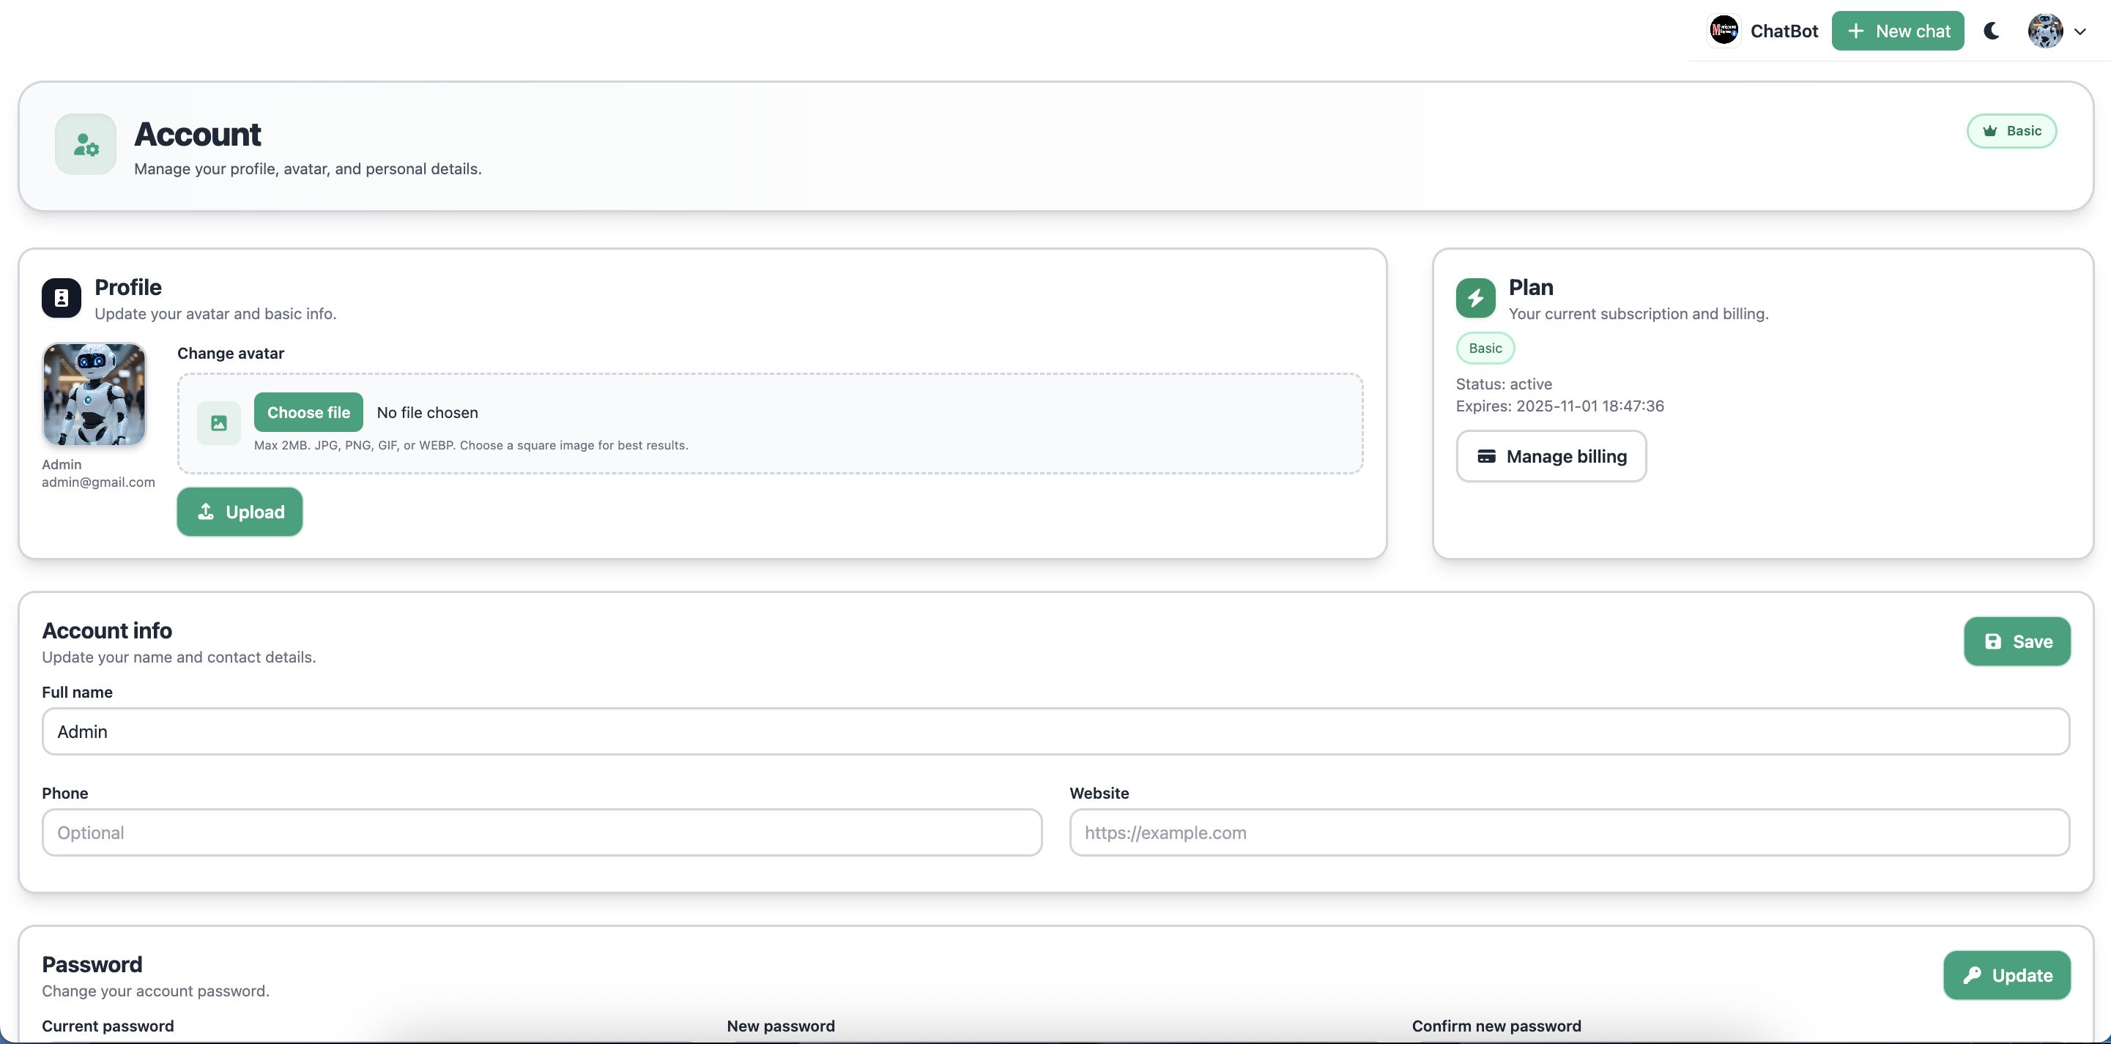Click the Plan lightning bolt icon

1475,298
